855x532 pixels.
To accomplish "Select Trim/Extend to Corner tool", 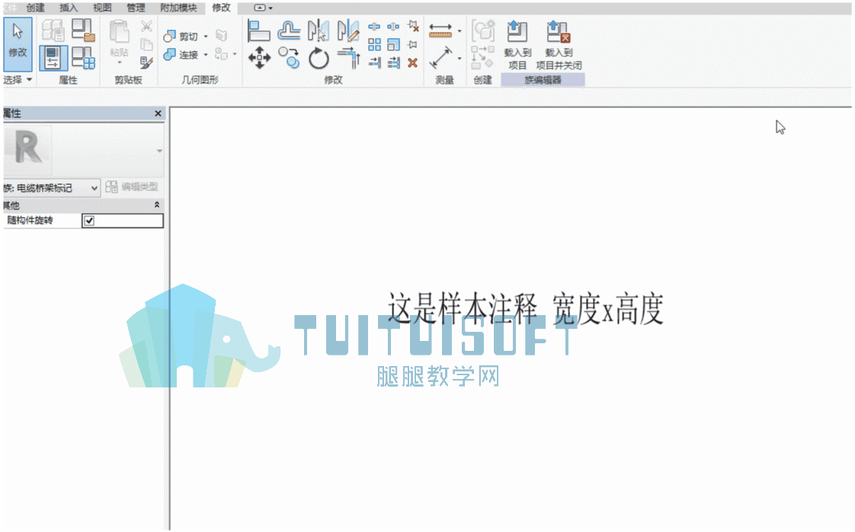I will (348, 58).
